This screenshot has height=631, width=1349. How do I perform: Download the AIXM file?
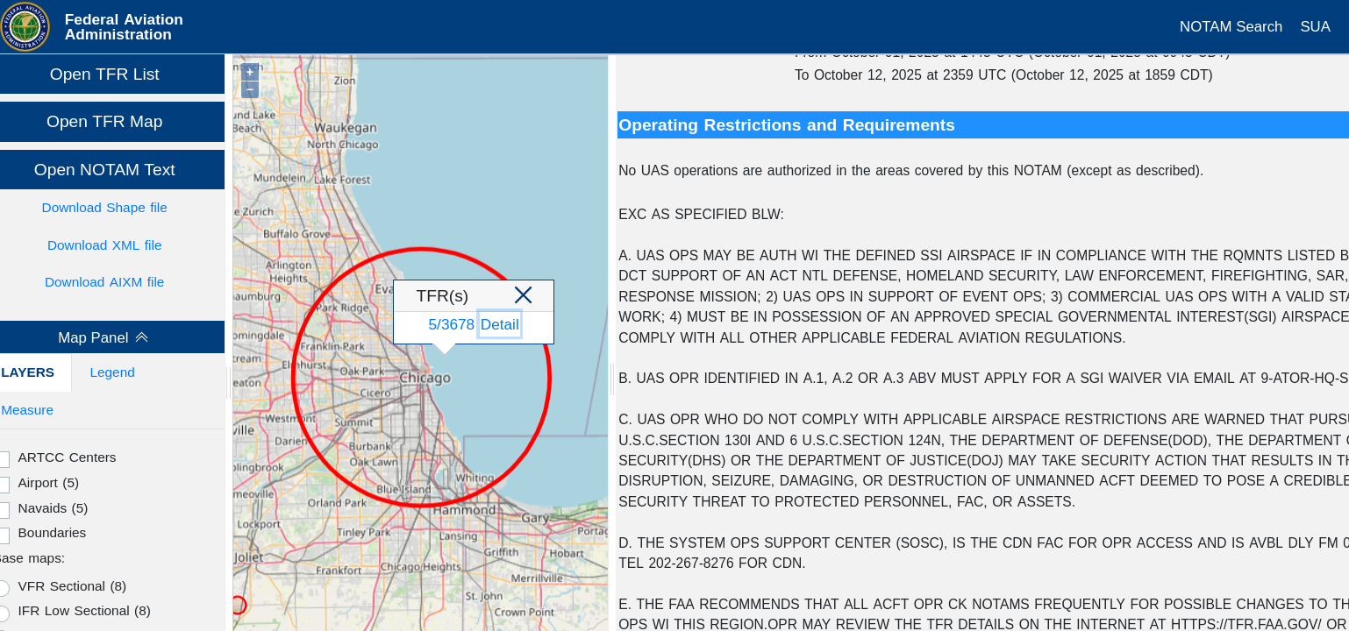point(104,282)
